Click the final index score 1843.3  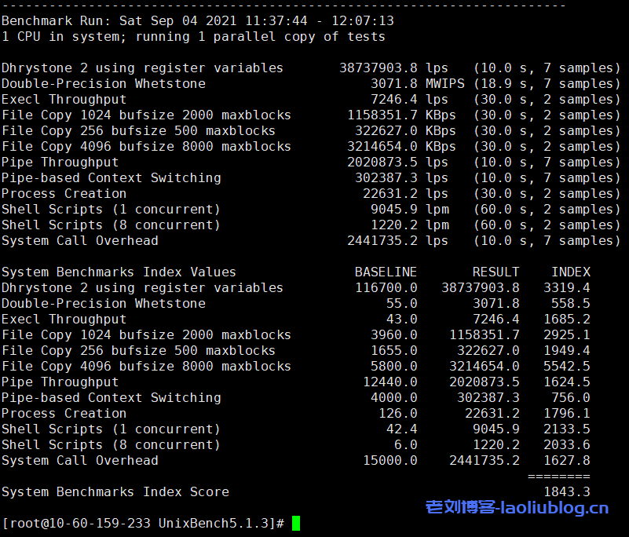click(566, 491)
